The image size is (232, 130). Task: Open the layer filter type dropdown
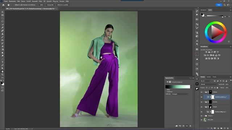(x=206, y=81)
